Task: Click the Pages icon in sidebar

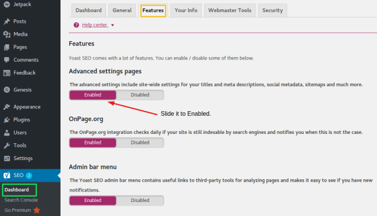Action: 7,47
